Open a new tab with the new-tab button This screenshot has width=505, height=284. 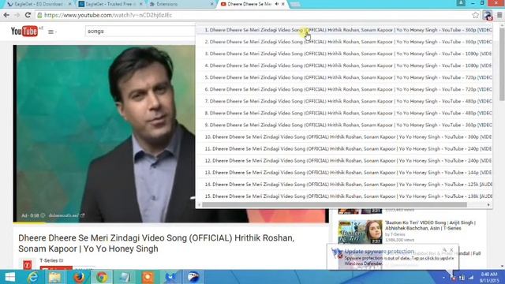point(294,4)
